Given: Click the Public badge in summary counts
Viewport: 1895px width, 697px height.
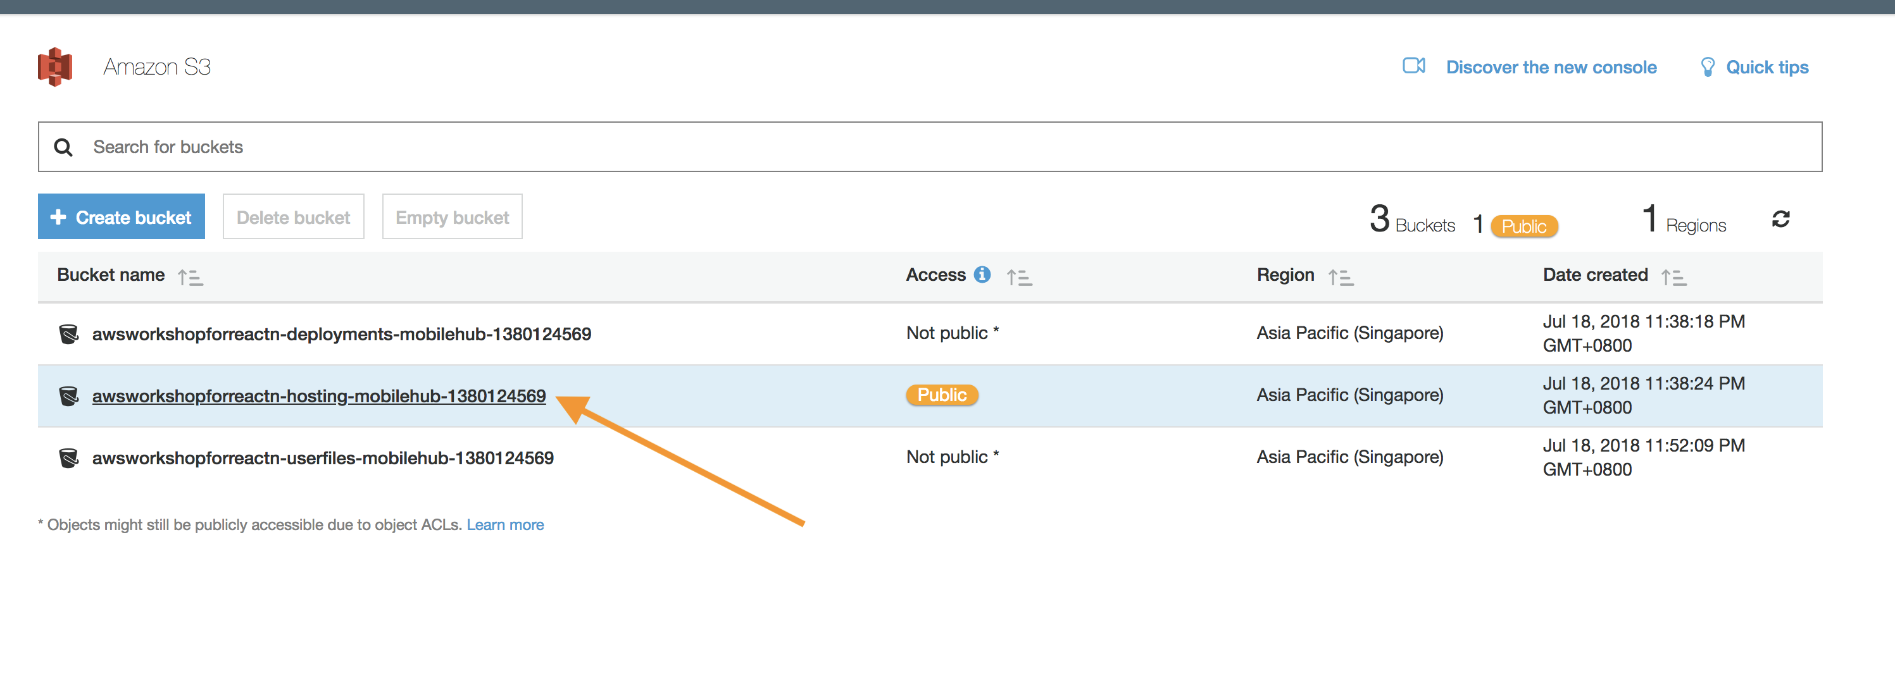Looking at the screenshot, I should [x=1523, y=226].
